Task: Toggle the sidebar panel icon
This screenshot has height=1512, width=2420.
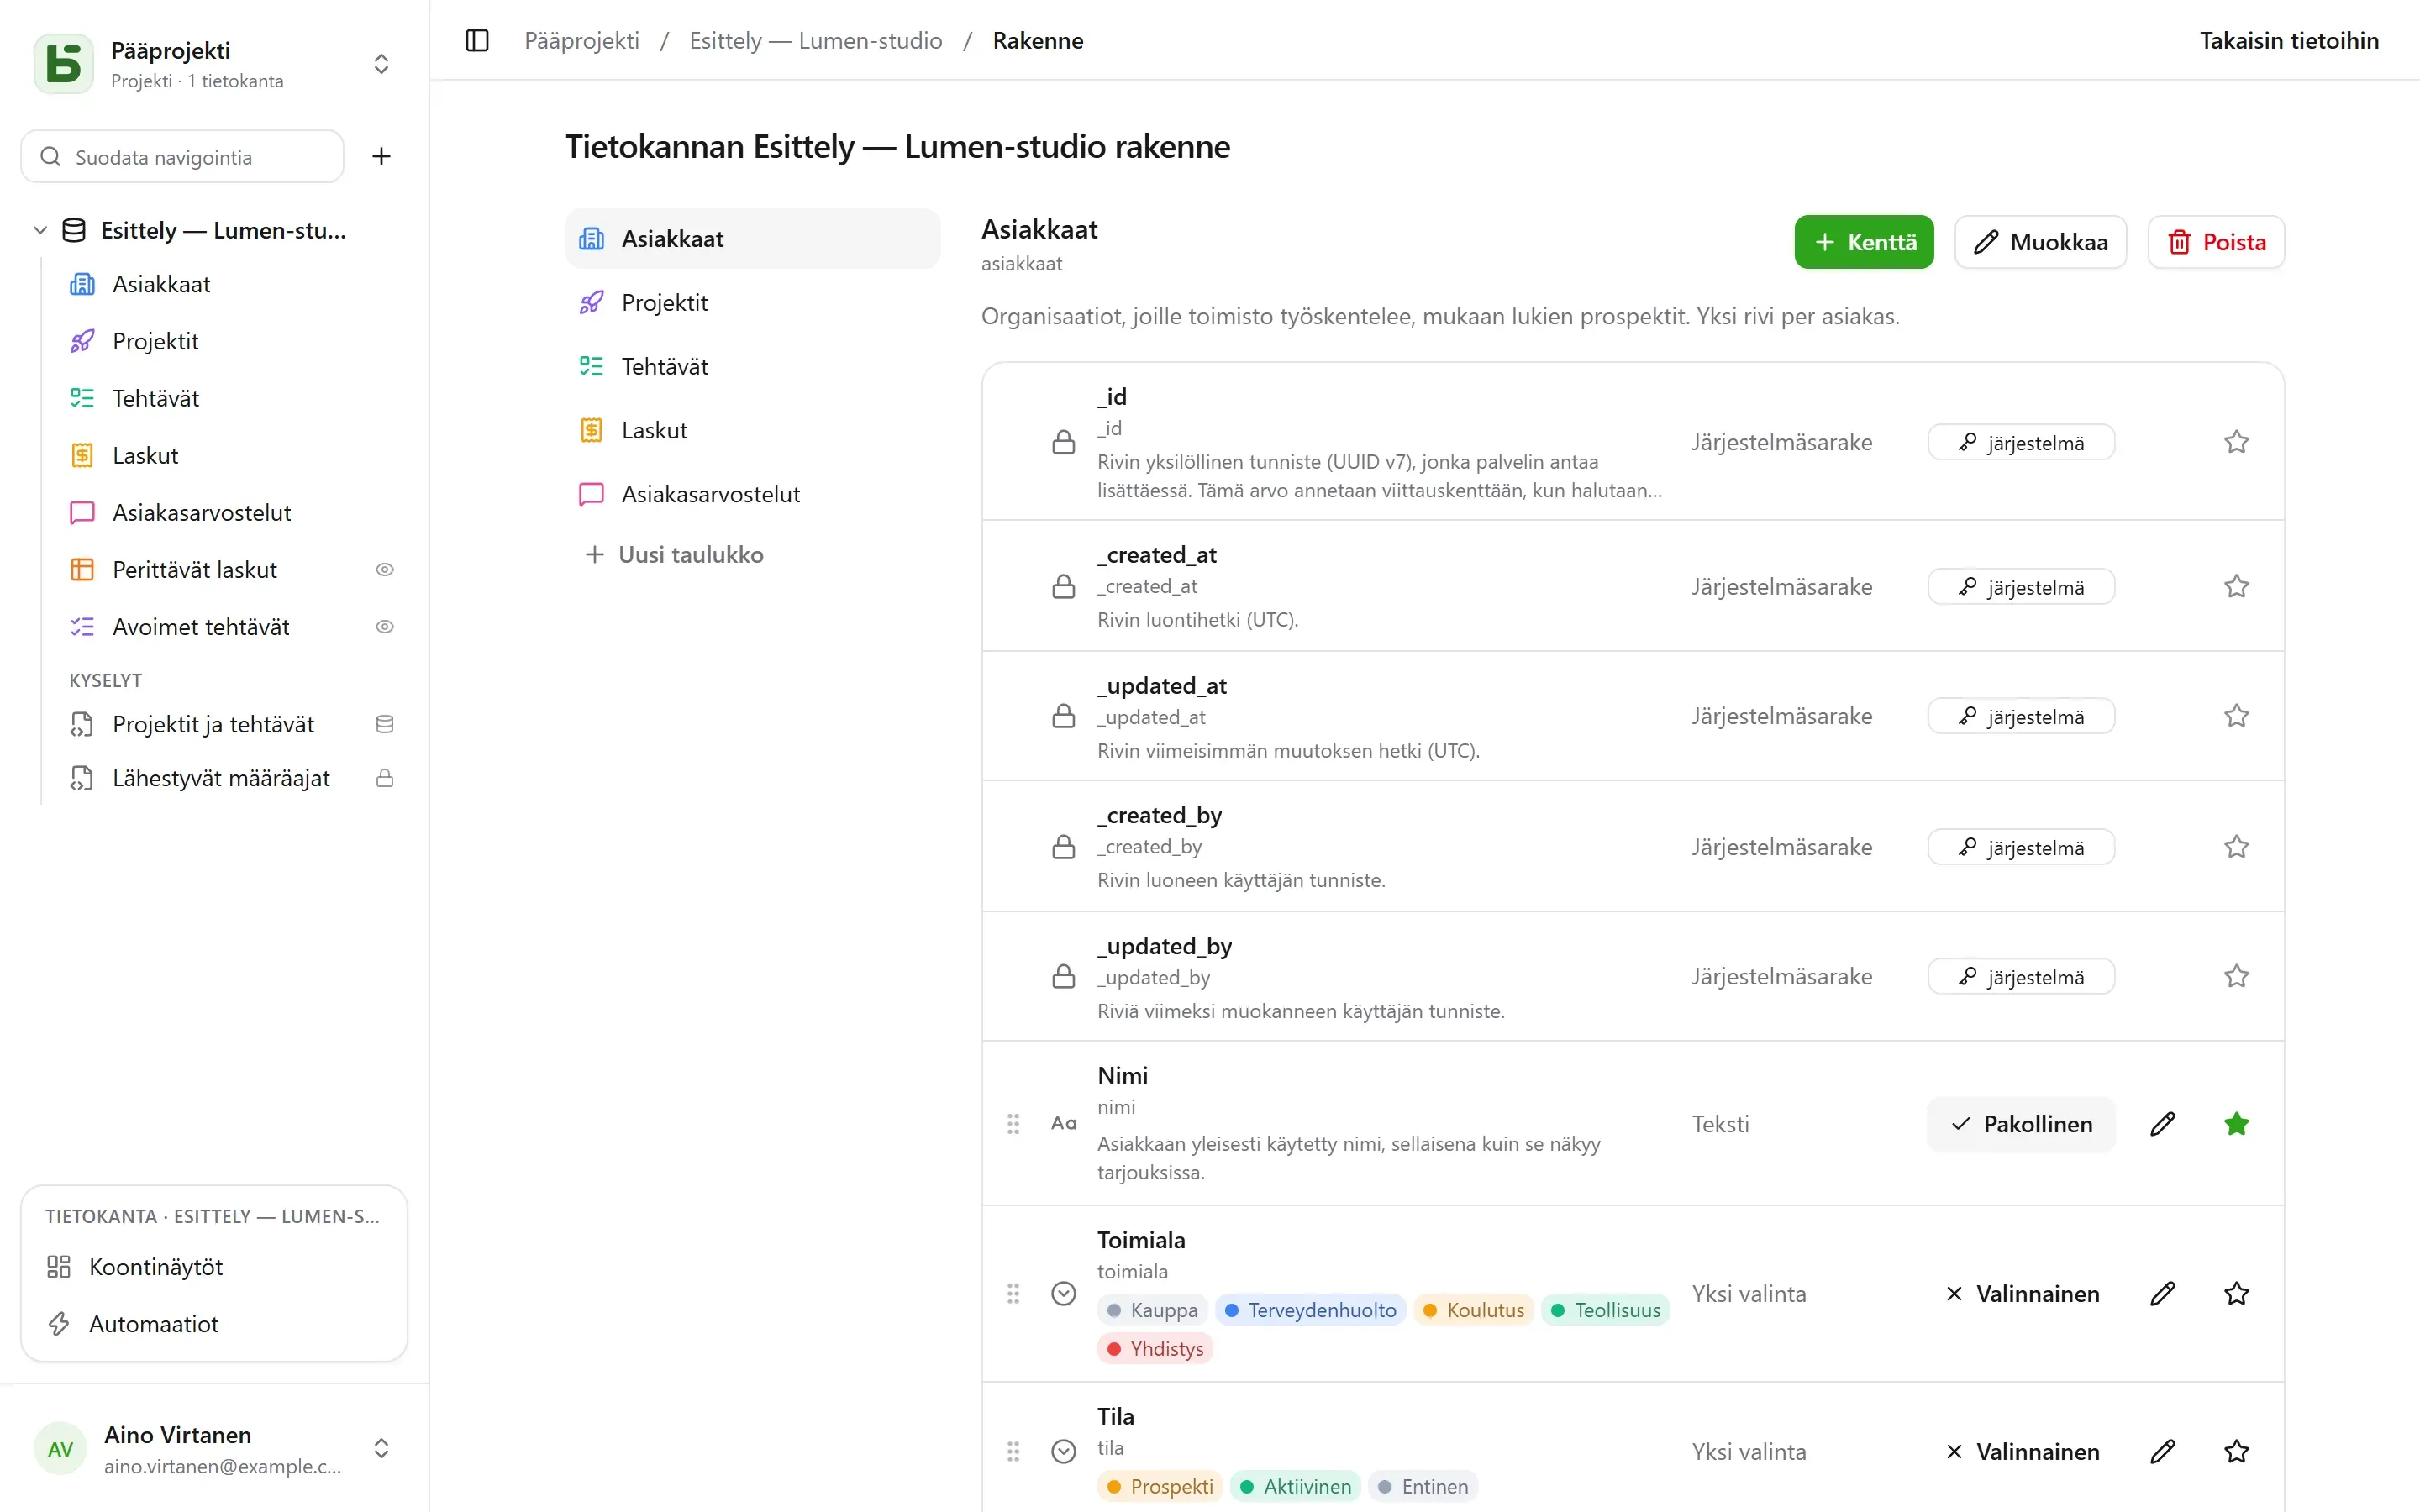Action: point(477,40)
